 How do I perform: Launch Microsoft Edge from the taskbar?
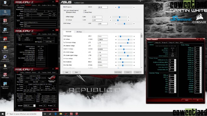pyautogui.click(x=56, y=114)
